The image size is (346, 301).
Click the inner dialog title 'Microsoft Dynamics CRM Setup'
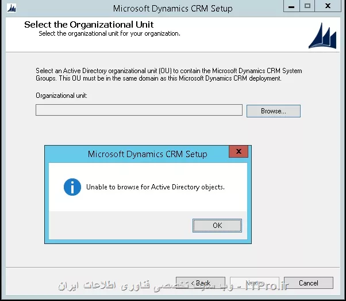coord(147,154)
